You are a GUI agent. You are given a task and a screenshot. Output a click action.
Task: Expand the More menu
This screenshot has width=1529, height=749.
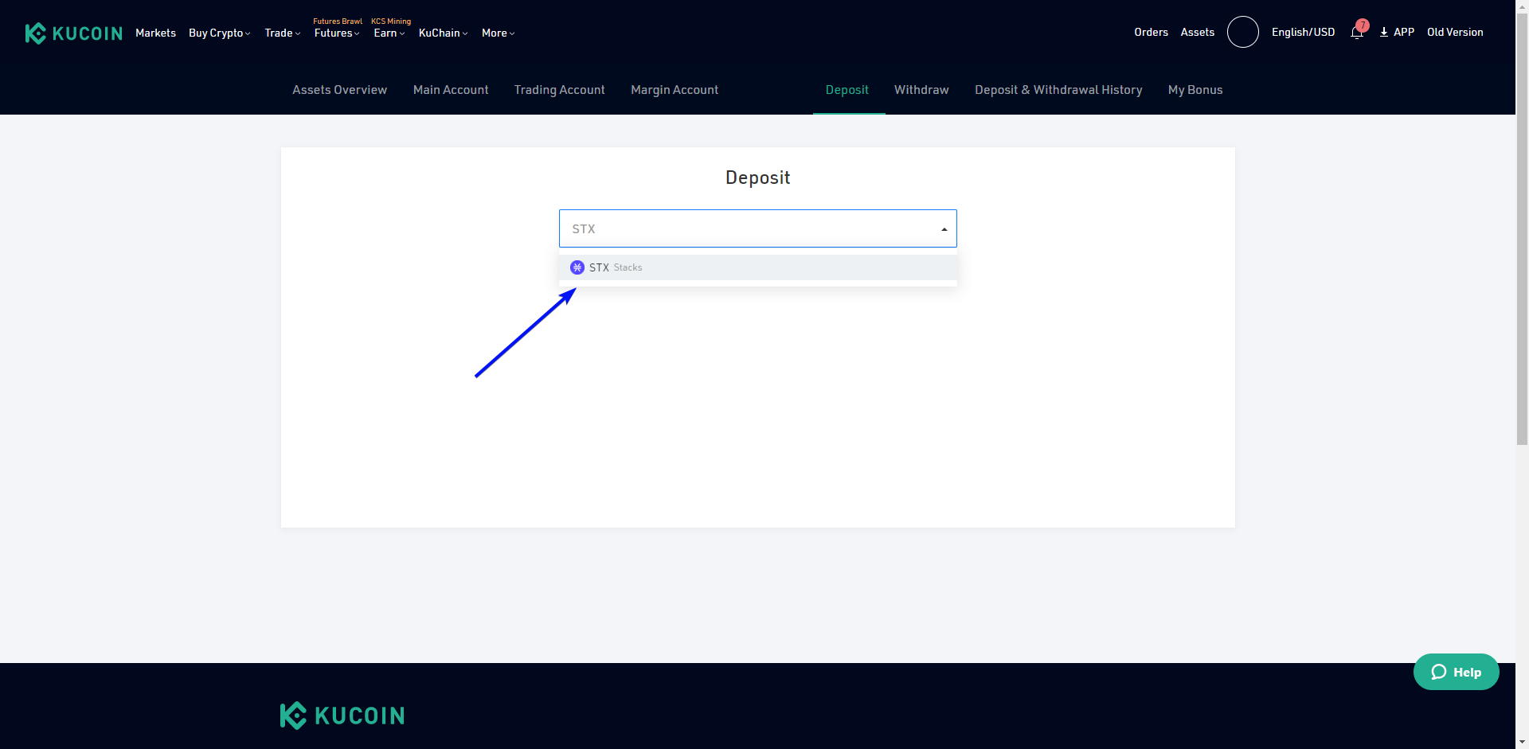click(498, 33)
